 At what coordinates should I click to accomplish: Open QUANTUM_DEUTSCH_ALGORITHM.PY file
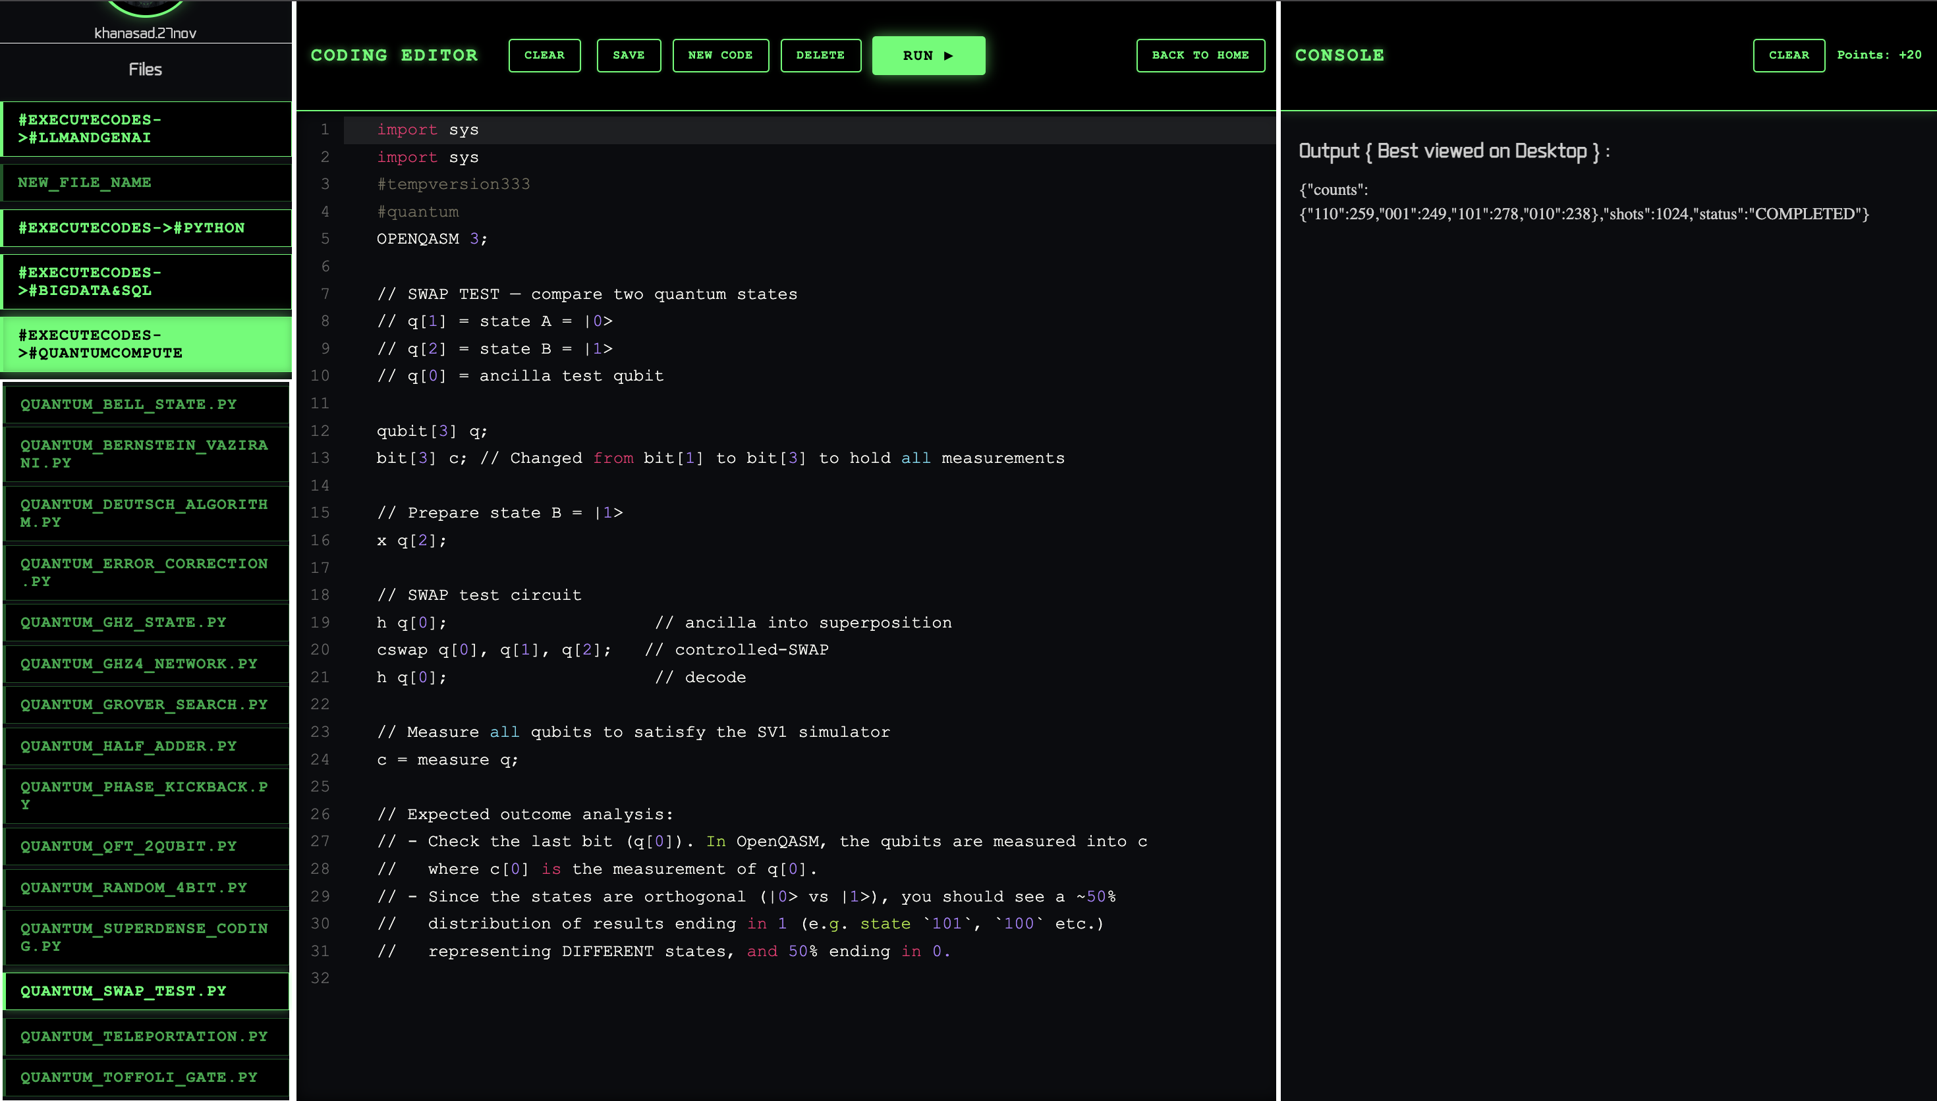(146, 513)
